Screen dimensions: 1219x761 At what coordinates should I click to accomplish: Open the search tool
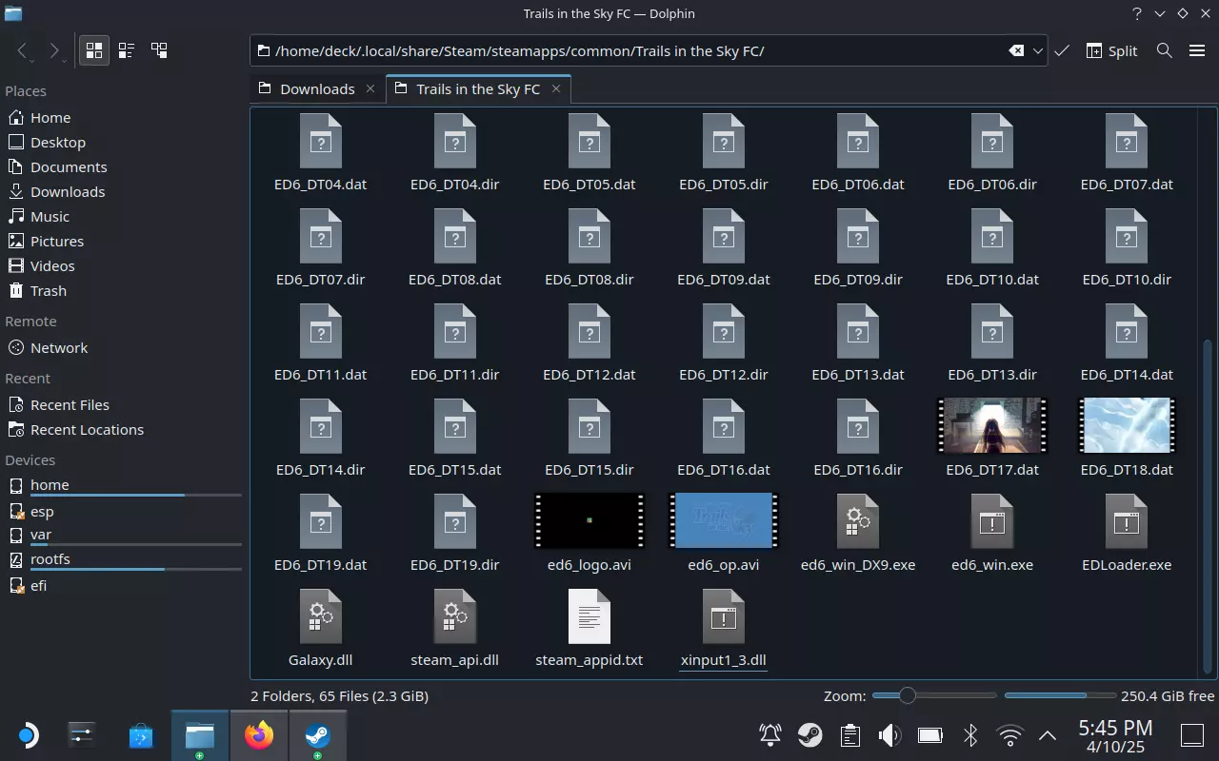1164,50
